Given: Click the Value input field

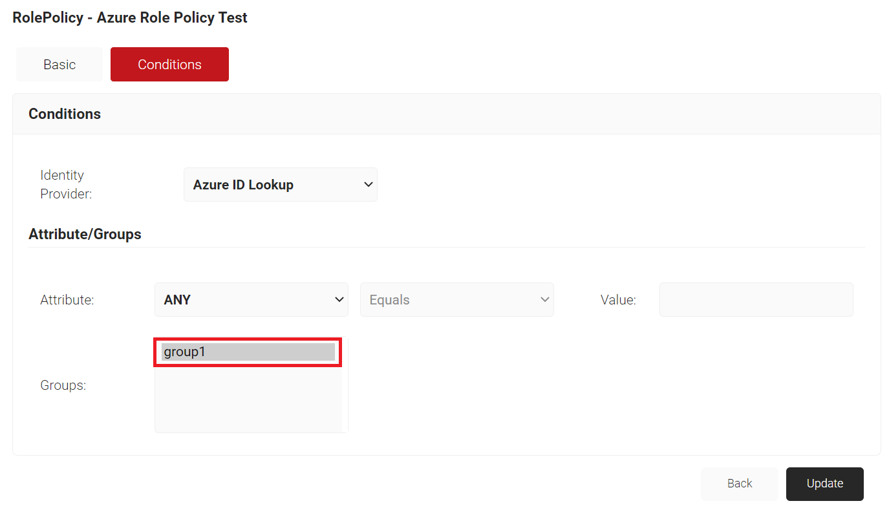Looking at the screenshot, I should click(756, 300).
